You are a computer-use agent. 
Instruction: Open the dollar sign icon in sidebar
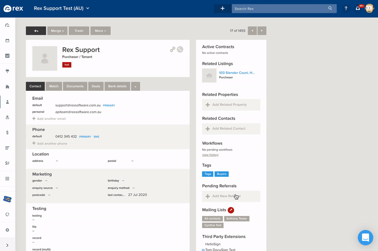point(7,133)
